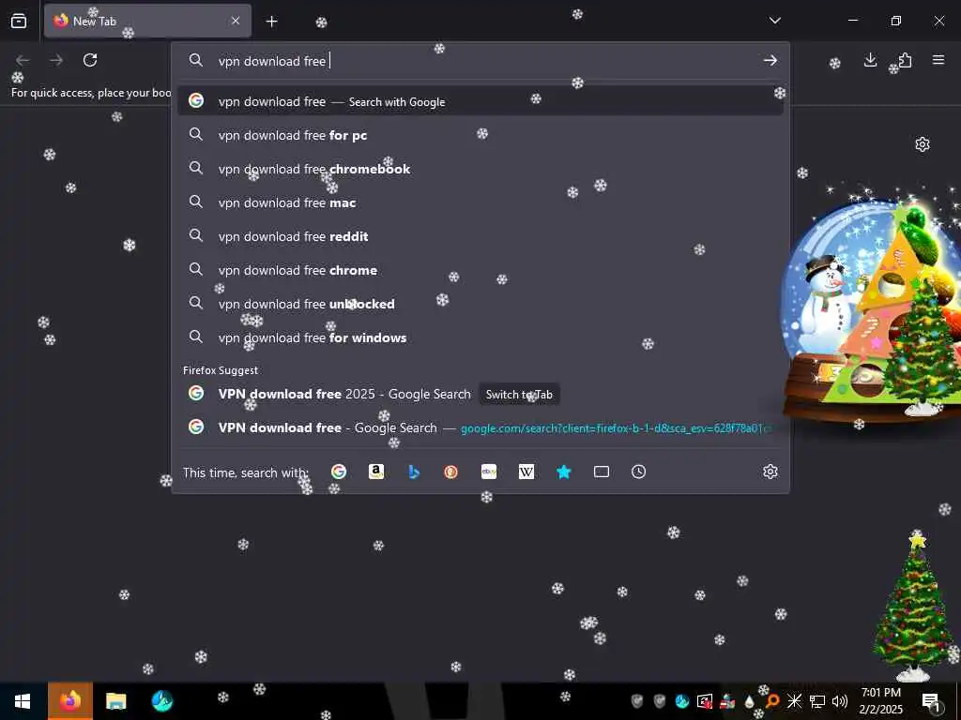
Task: Open the volume speaker tray icon
Action: pyautogui.click(x=840, y=701)
